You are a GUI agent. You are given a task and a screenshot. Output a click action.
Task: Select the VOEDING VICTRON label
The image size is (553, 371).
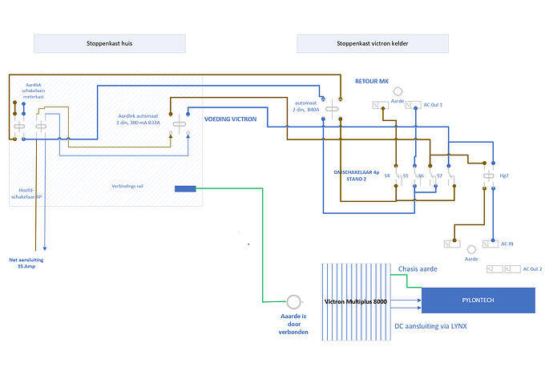coord(231,119)
